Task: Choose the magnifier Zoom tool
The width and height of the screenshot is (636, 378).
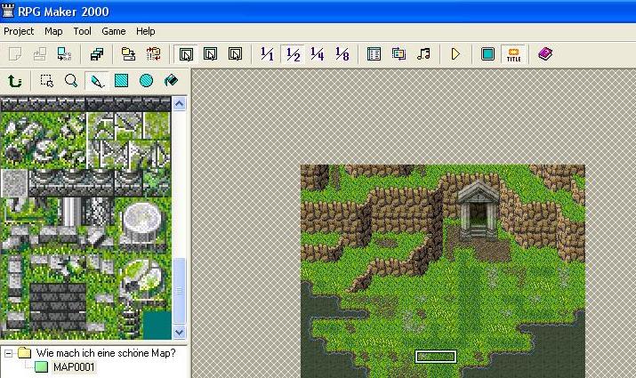Action: pyautogui.click(x=71, y=81)
